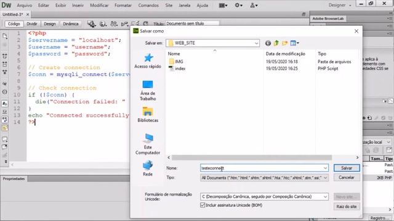Sort file list by Tipo column
The height and width of the screenshot is (221, 394).
pyautogui.click(x=322, y=53)
